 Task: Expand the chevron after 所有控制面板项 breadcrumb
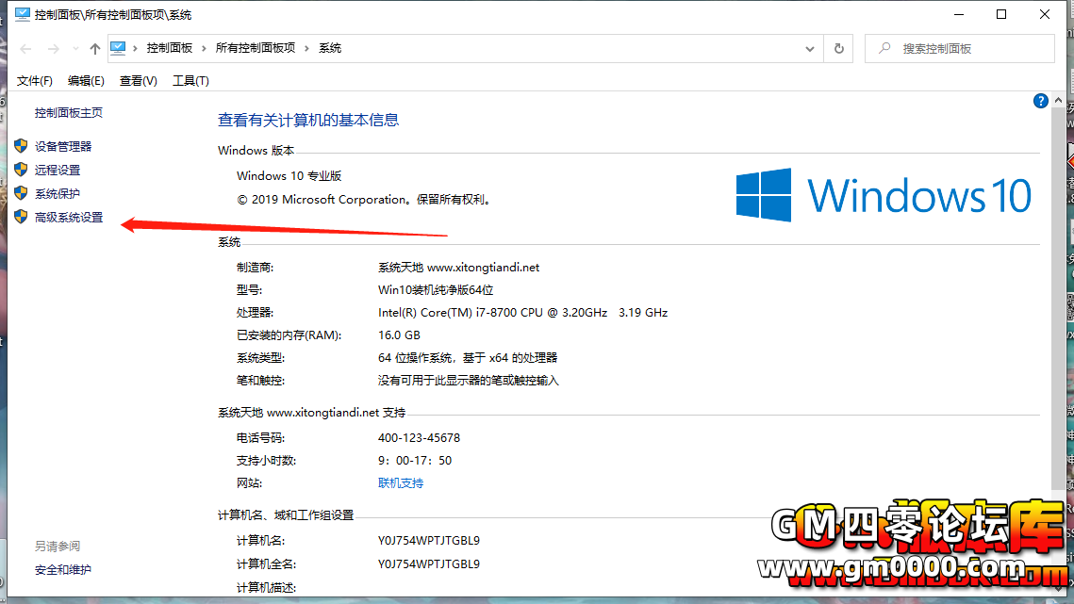[x=306, y=48]
